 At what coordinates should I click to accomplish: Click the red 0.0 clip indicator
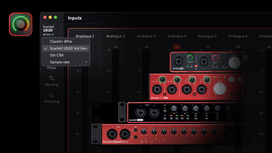(177, 47)
